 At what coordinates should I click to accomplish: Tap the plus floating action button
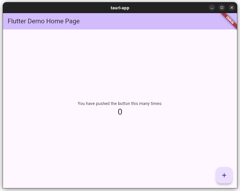coord(224,175)
